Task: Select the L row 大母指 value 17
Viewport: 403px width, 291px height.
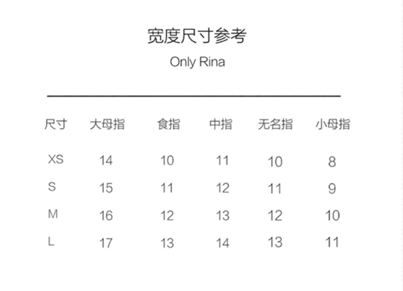Action: (x=106, y=243)
